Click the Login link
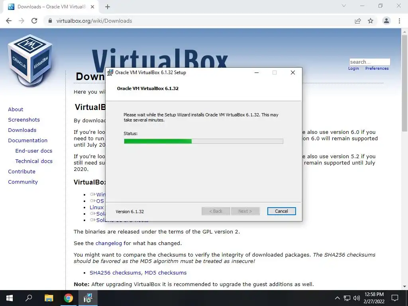 tap(353, 69)
